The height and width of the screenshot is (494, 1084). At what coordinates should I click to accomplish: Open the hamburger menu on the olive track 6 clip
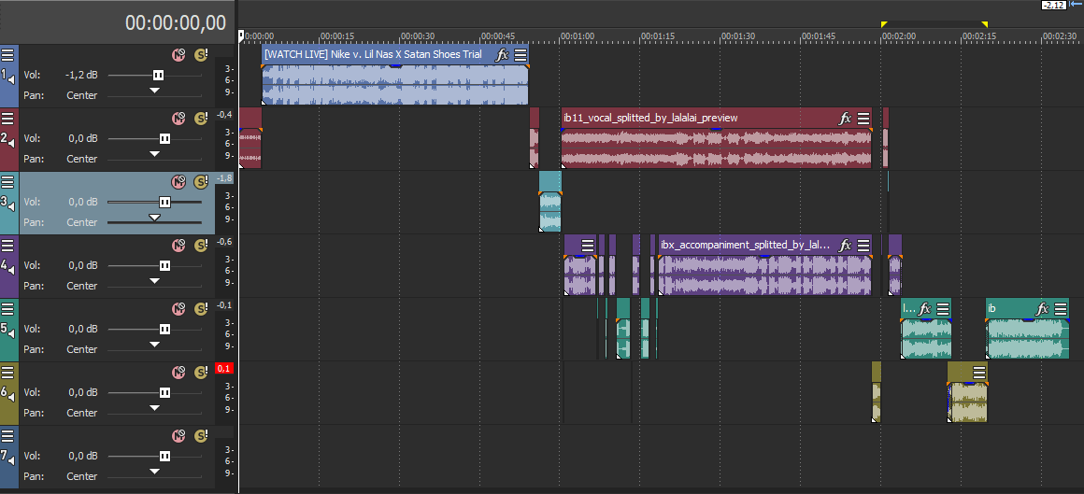978,373
